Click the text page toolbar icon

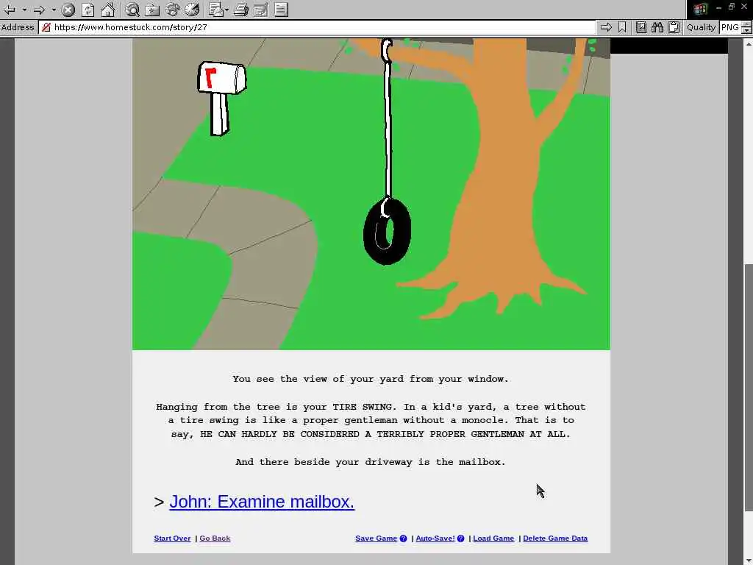coord(282,9)
